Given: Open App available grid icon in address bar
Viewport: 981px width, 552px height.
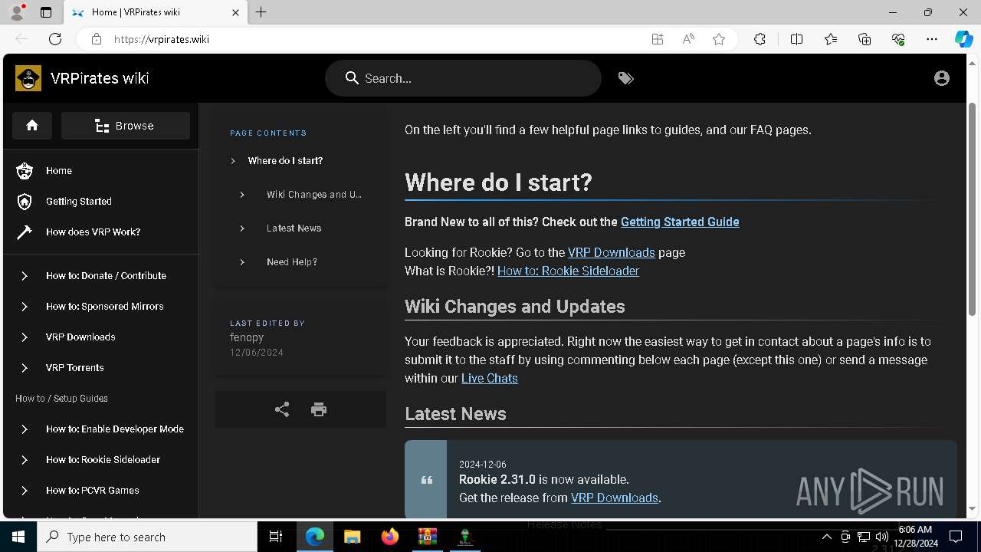Looking at the screenshot, I should 658,39.
